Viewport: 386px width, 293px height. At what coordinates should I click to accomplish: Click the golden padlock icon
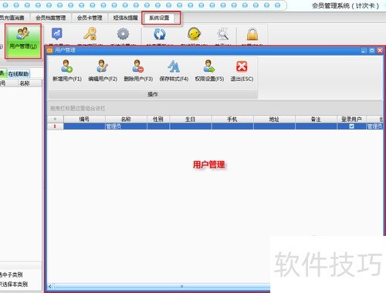coord(252,34)
